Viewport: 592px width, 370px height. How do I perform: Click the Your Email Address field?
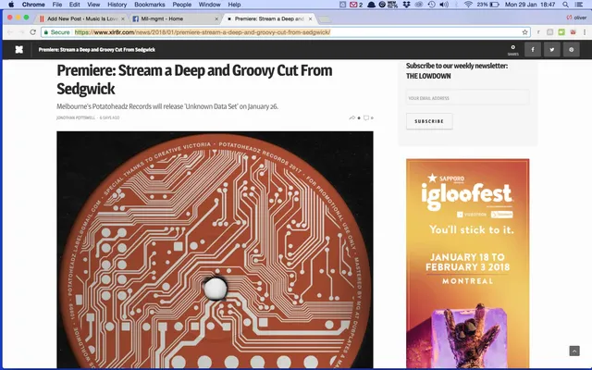[467, 98]
